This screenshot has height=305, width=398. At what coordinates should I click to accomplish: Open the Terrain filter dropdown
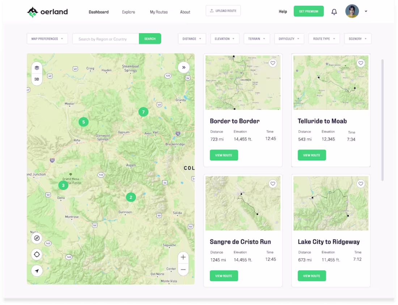tap(257, 39)
